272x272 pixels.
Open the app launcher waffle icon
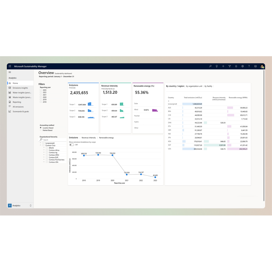(x=10, y=66)
